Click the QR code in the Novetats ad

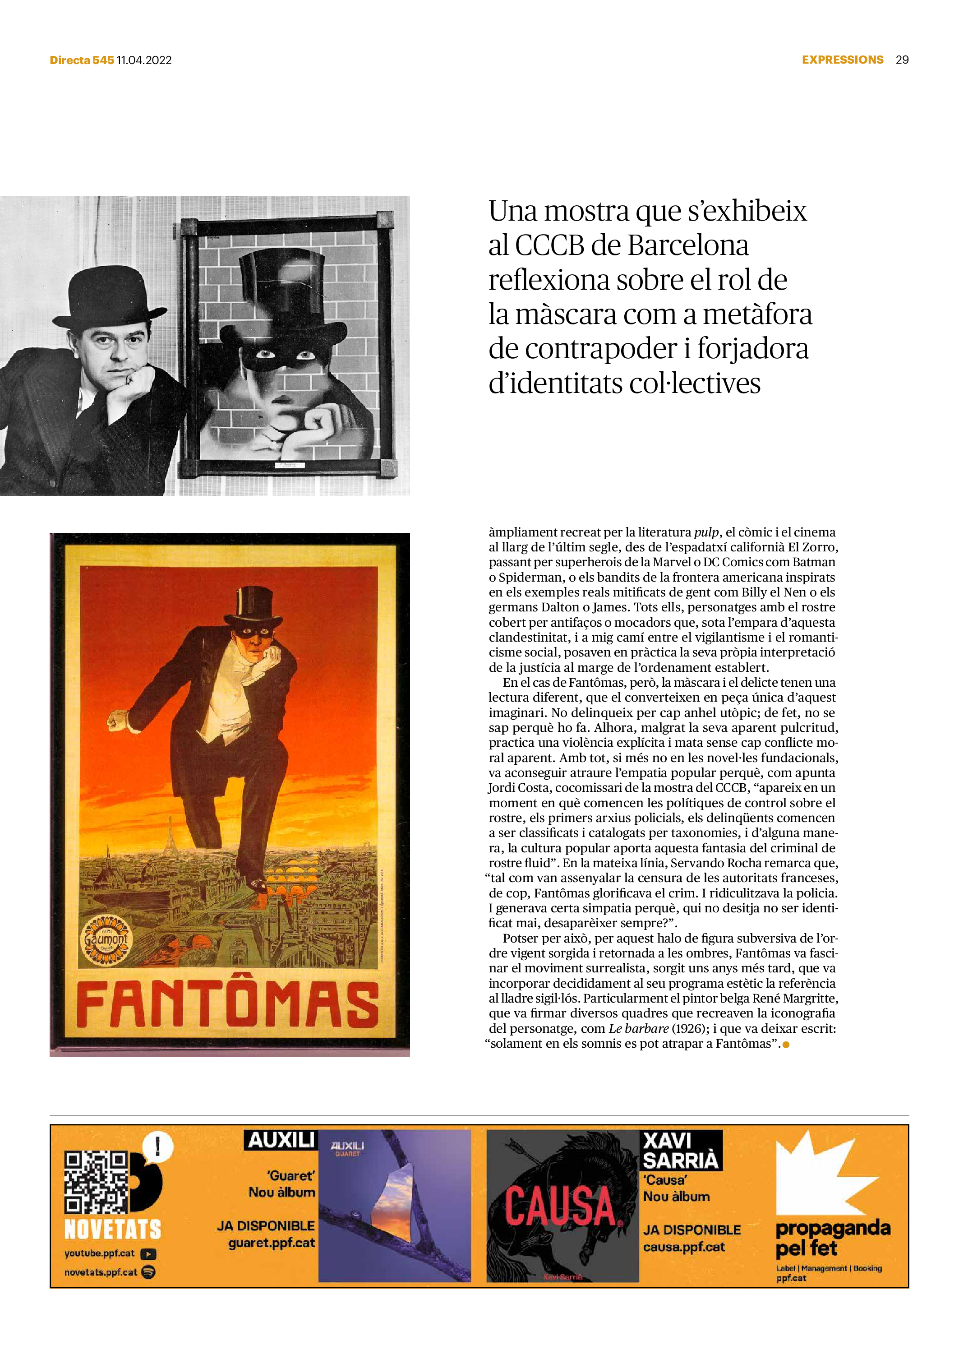coord(96,1182)
